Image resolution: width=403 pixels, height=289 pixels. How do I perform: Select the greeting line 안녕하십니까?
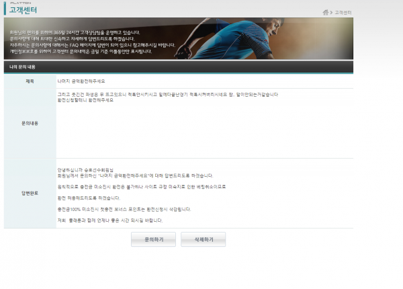coord(85,170)
